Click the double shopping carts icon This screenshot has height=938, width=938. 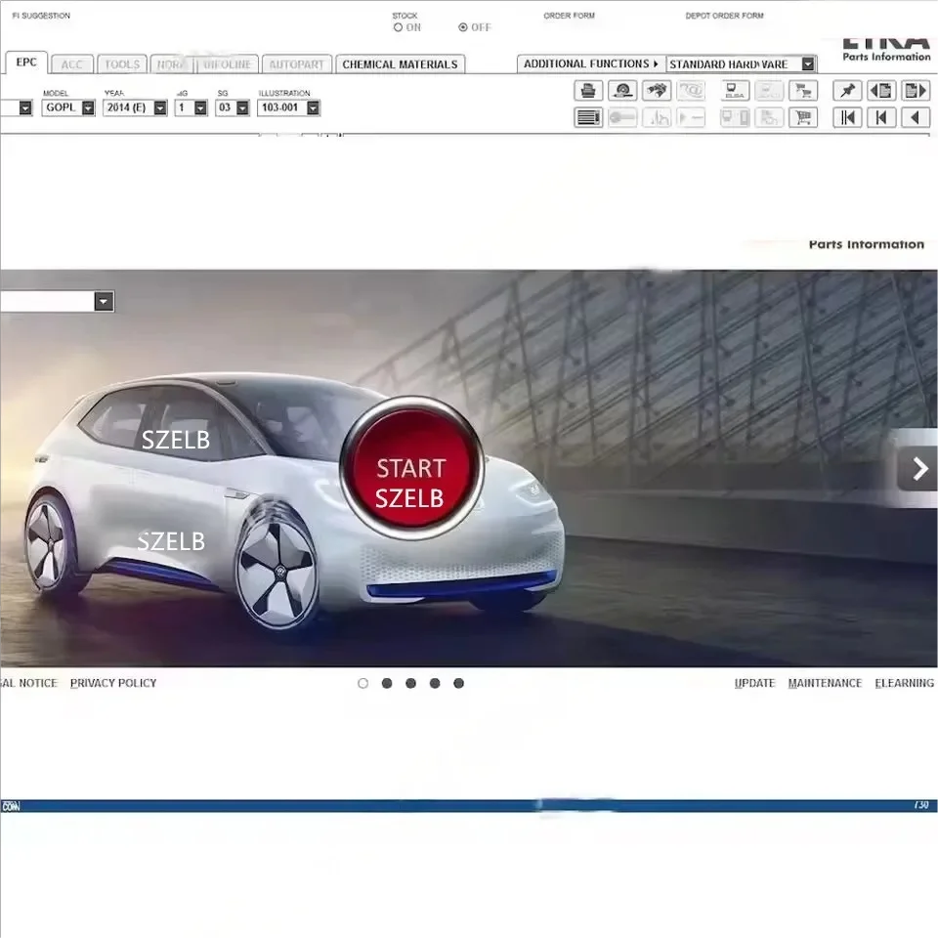click(803, 91)
